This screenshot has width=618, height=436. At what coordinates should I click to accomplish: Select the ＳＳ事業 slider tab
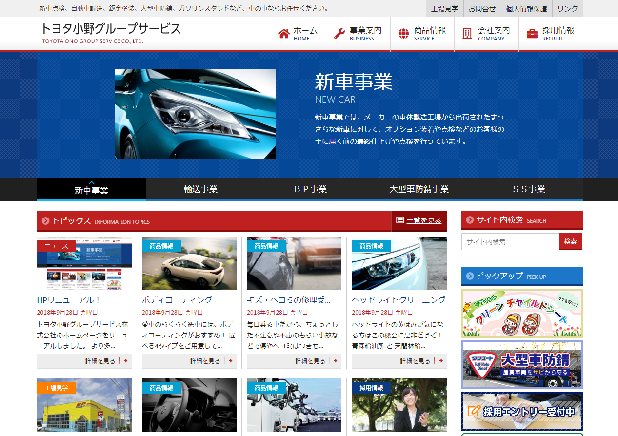(529, 190)
